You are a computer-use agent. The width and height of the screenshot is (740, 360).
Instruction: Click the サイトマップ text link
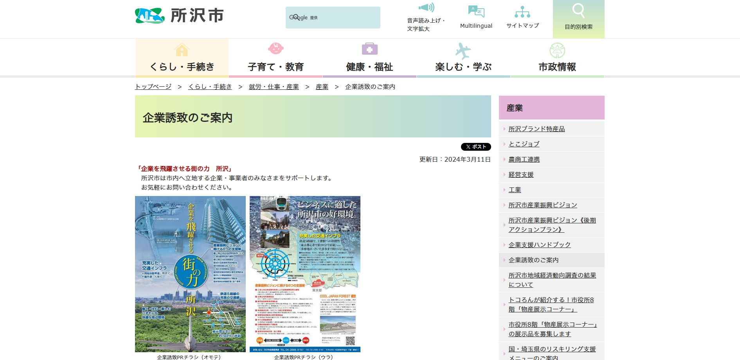(x=522, y=26)
